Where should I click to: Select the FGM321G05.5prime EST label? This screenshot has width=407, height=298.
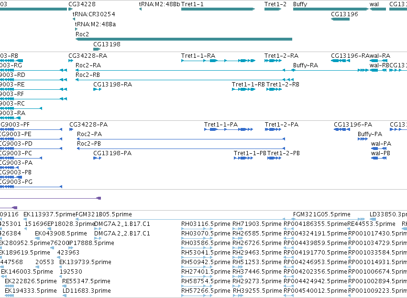[x=322, y=214]
